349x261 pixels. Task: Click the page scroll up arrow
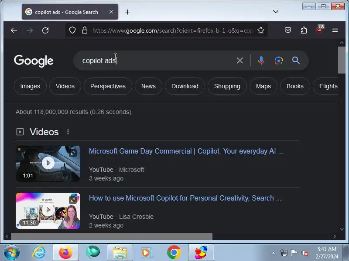(342, 42)
